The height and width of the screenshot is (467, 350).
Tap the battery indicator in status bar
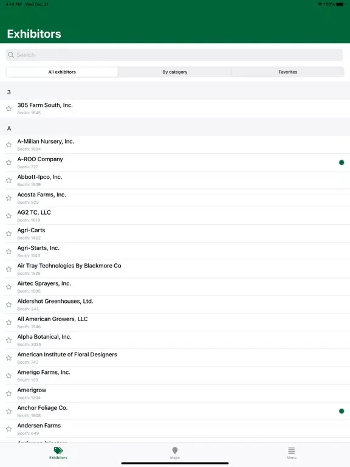tap(340, 4)
